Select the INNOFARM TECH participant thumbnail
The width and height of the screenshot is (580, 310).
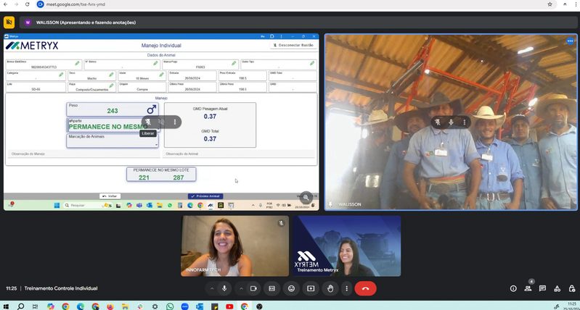coord(235,246)
